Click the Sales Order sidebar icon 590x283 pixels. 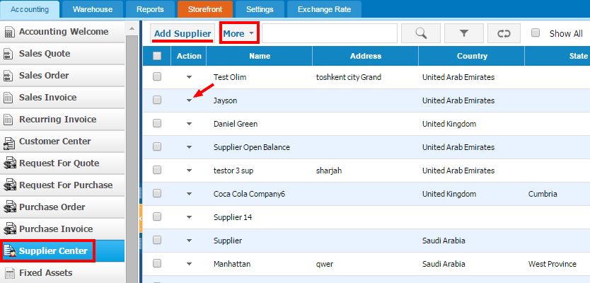point(8,76)
